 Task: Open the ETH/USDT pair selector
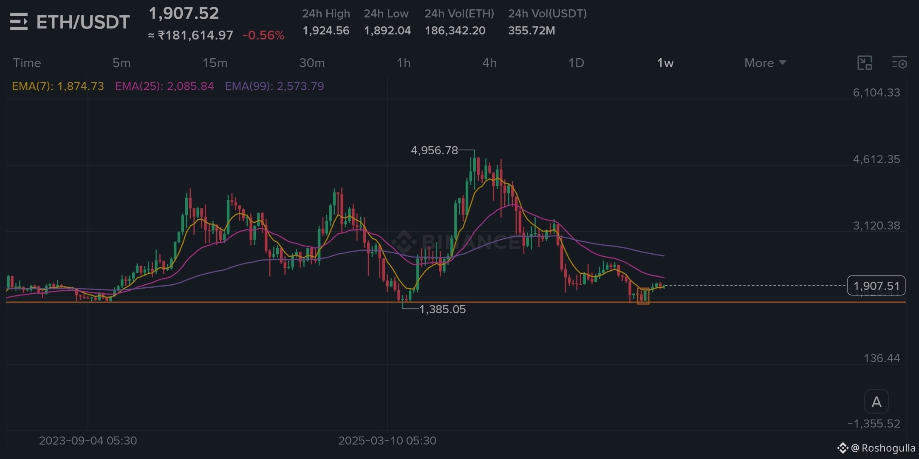click(83, 22)
